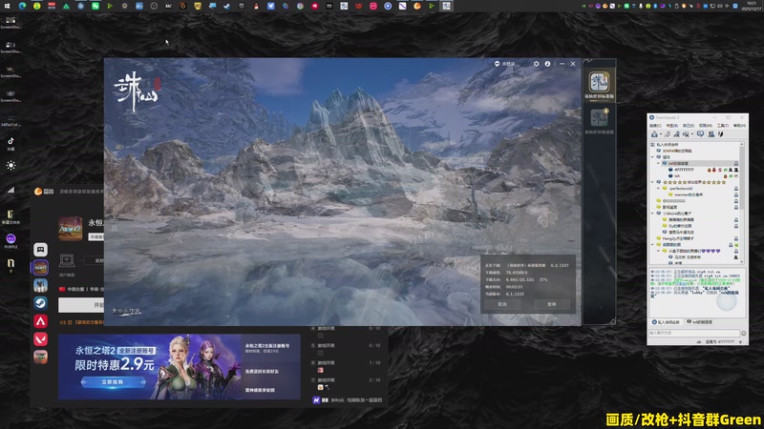The image size is (764, 429).
Task: Select the @SSSSSSSSS channel in TeamSpeak
Action: click(x=674, y=201)
